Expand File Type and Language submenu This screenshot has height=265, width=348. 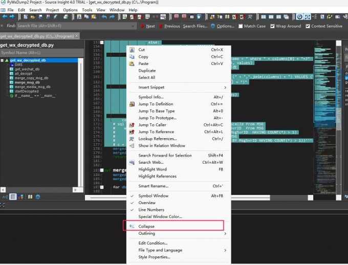click(179, 250)
